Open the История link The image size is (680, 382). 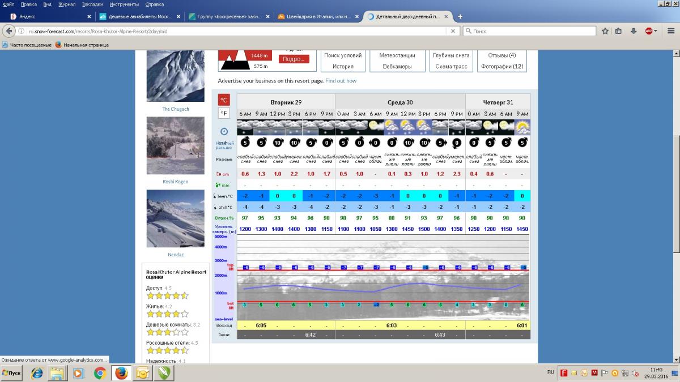pos(343,66)
